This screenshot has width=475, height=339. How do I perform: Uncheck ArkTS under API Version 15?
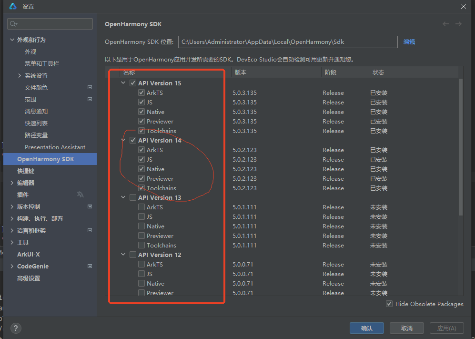[141, 92]
